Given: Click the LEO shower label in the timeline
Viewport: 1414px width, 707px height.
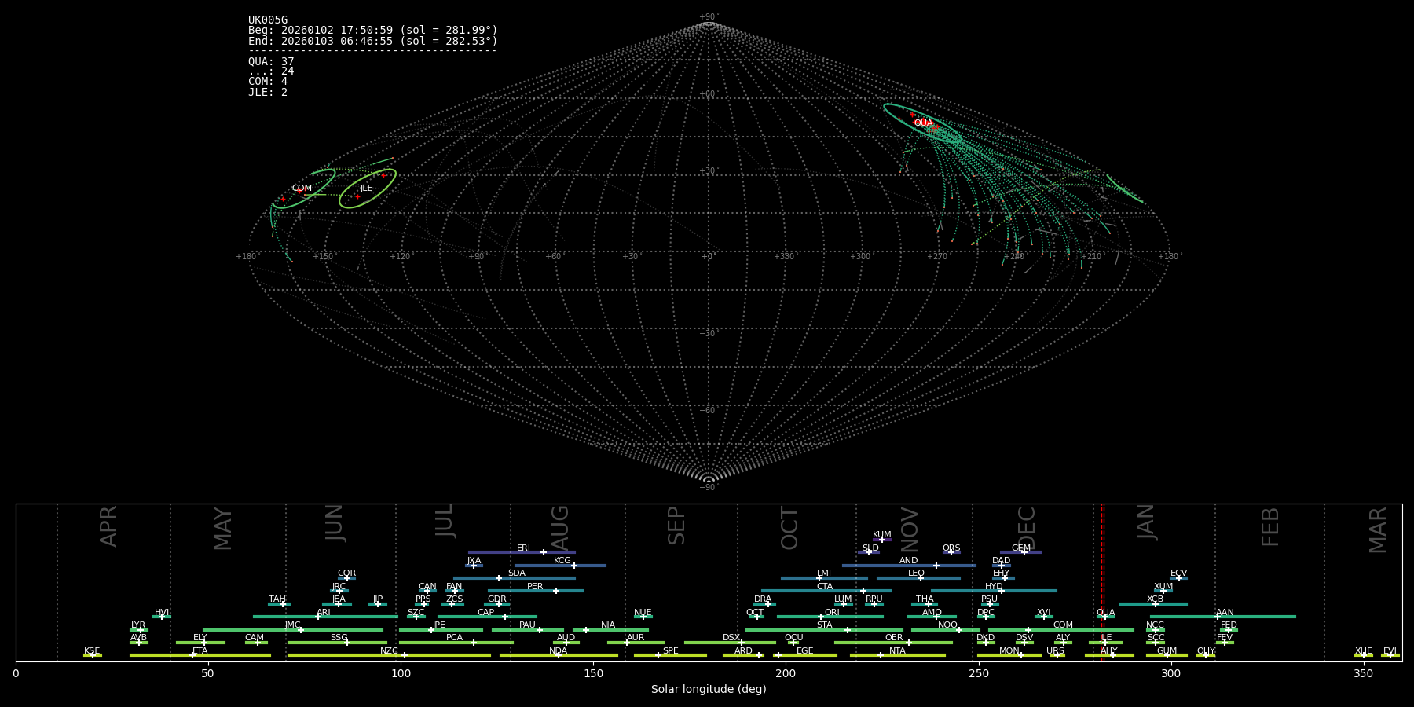Looking at the screenshot, I should pos(916,573).
